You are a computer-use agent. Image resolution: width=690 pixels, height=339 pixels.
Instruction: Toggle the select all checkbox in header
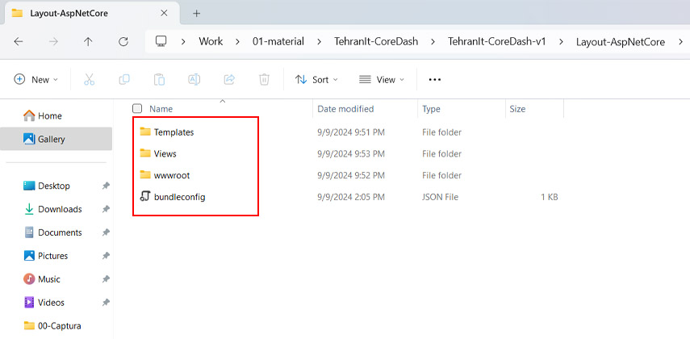(x=137, y=108)
